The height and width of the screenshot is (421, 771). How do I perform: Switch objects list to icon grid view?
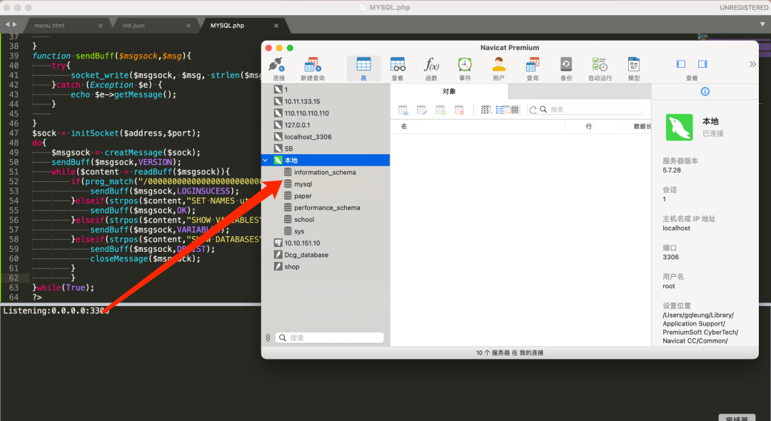486,110
